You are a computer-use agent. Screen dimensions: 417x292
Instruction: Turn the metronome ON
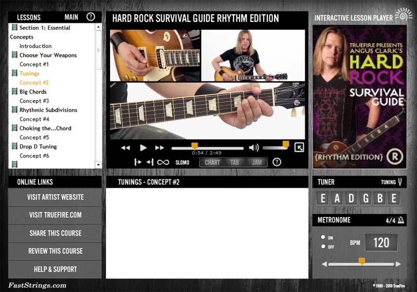[x=323, y=237]
